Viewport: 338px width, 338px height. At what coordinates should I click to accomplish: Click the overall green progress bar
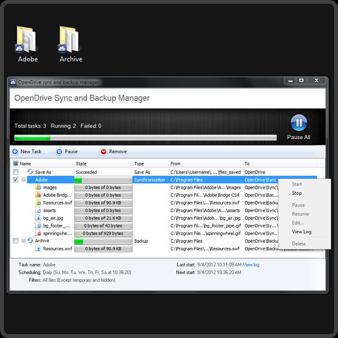pos(145,137)
